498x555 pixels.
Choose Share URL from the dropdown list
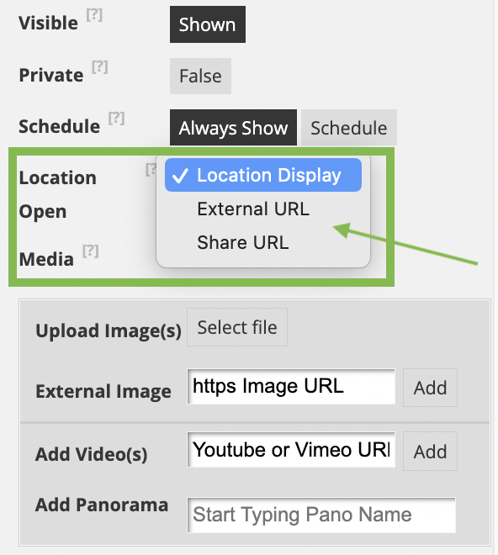242,242
